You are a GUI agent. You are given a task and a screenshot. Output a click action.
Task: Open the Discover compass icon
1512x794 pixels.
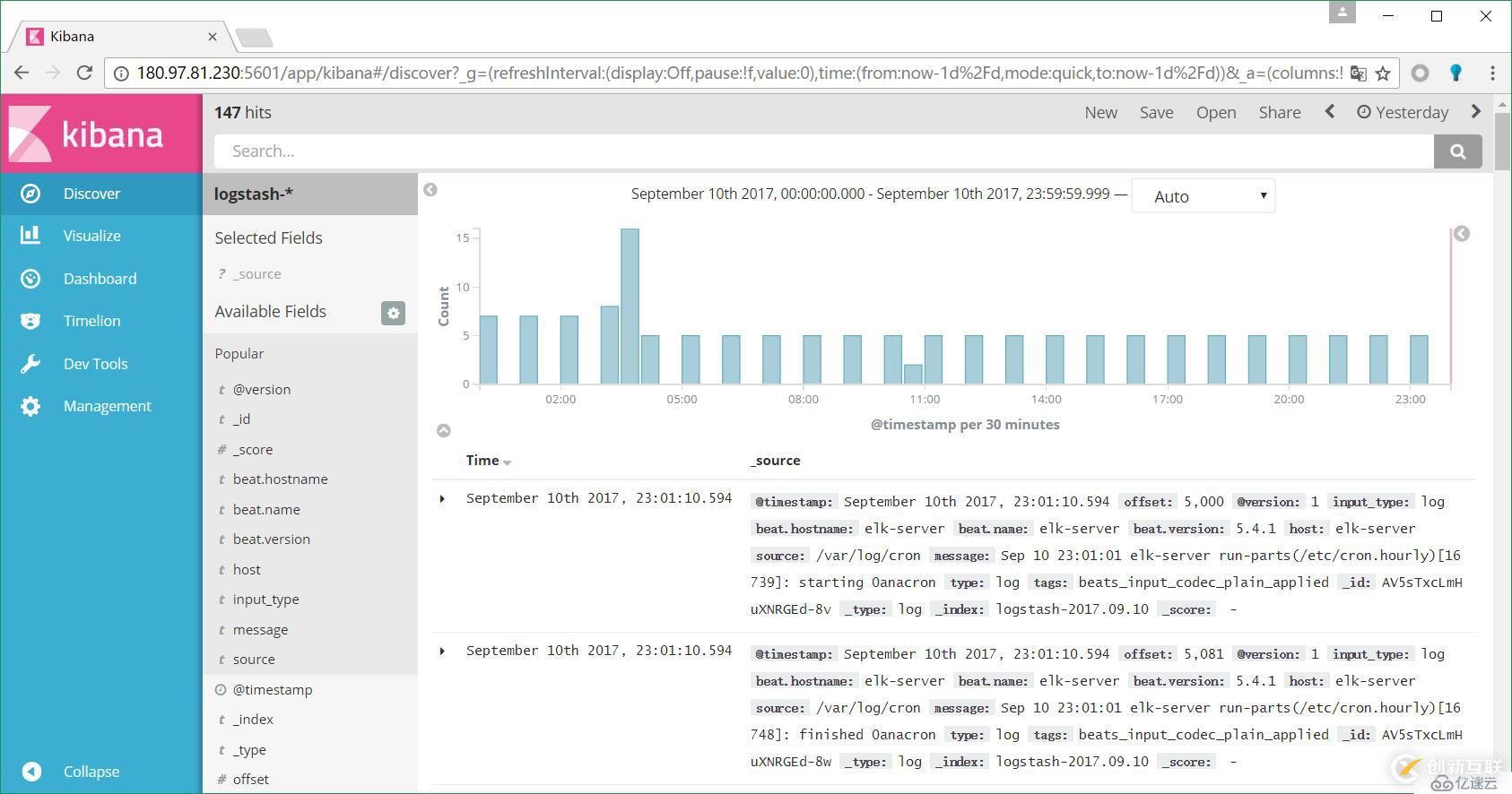[30, 194]
